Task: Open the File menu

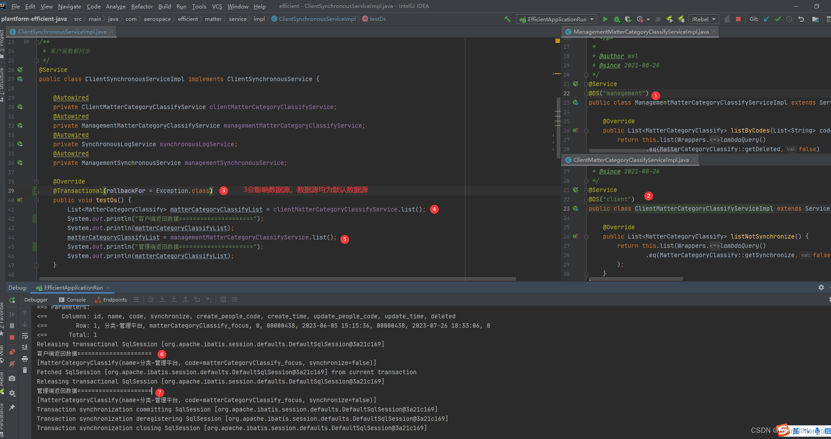Action: [16, 6]
